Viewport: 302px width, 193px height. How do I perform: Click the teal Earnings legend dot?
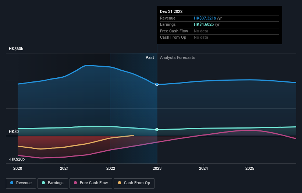(x=43, y=183)
